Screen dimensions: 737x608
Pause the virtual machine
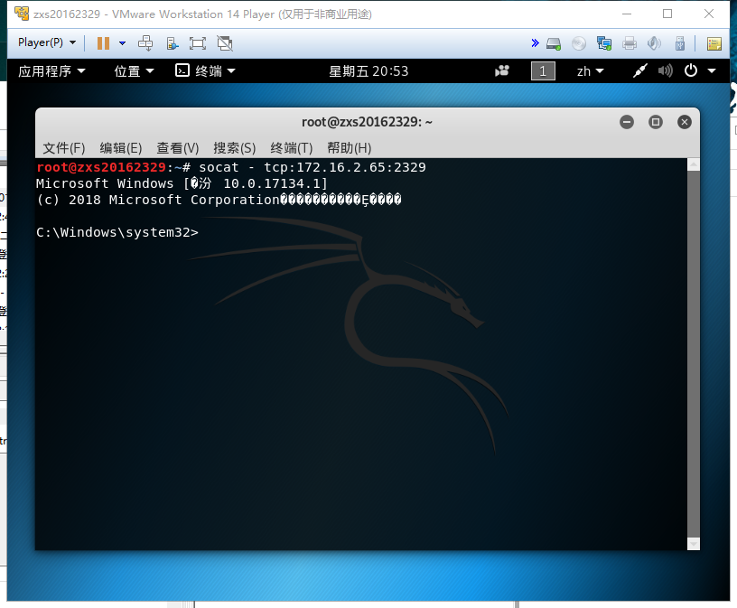103,43
